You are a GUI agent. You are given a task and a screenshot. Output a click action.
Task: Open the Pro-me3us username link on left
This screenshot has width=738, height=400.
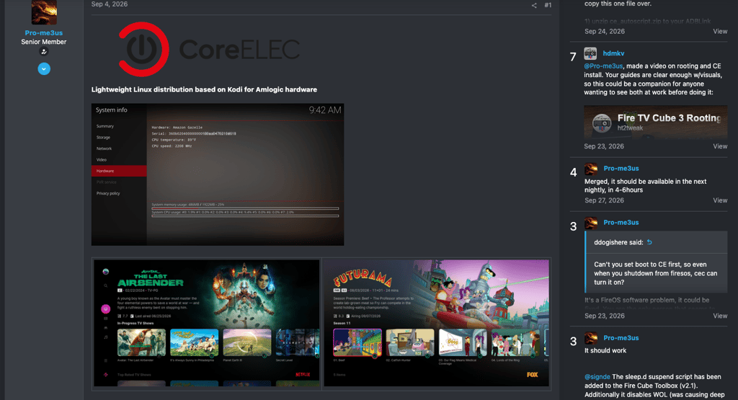click(44, 33)
